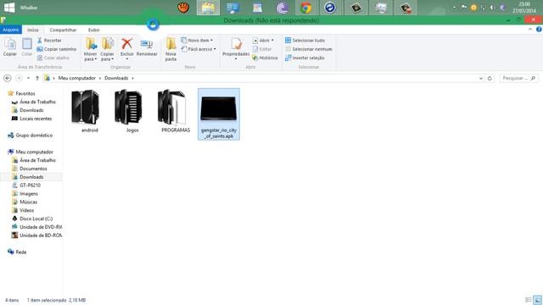Viewport: 543px width, 305px height.
Task: Click Meu computador in the address path
Action: tap(77, 78)
